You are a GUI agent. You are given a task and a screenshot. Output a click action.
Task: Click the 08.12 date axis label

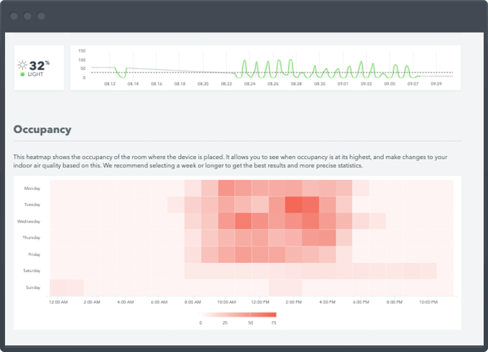[x=110, y=84]
